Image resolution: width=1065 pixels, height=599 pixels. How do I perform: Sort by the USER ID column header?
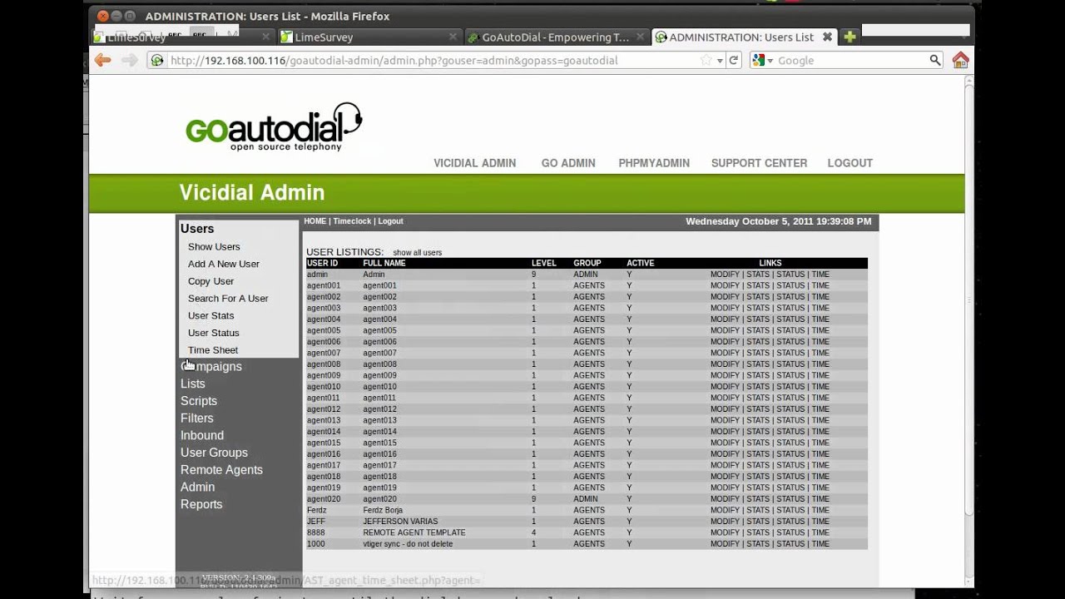pos(322,263)
